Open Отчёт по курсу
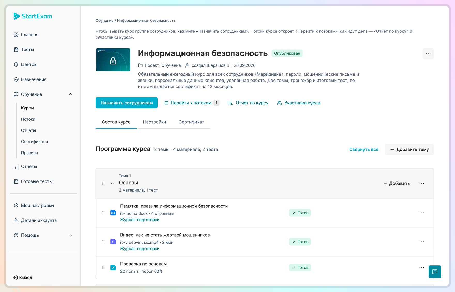The height and width of the screenshot is (292, 455). [248, 103]
